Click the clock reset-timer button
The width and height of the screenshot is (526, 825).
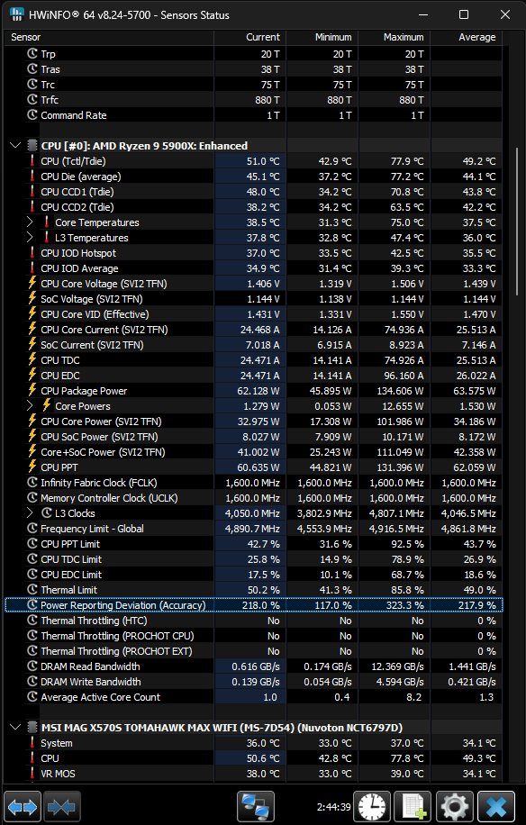[x=372, y=807]
